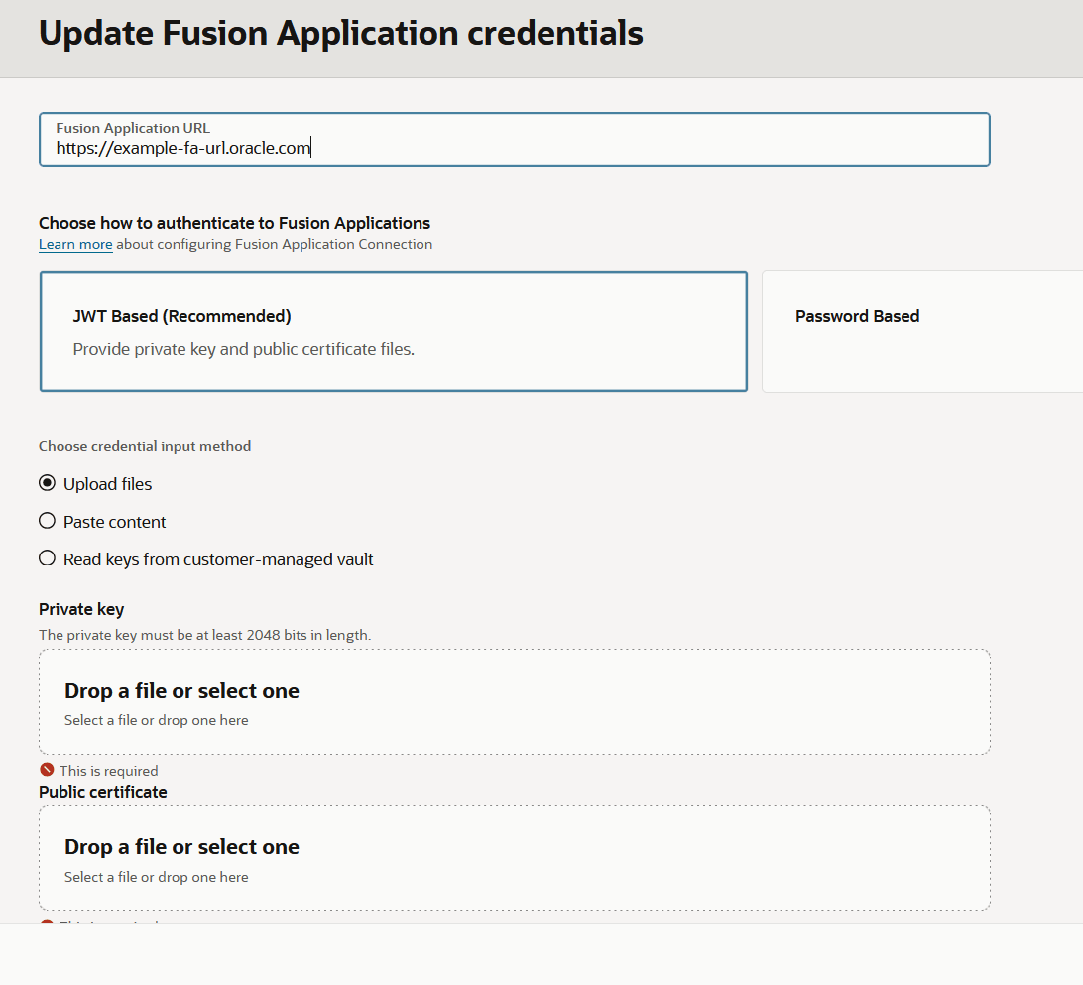Click the text cursor in the URL field

pos(310,147)
